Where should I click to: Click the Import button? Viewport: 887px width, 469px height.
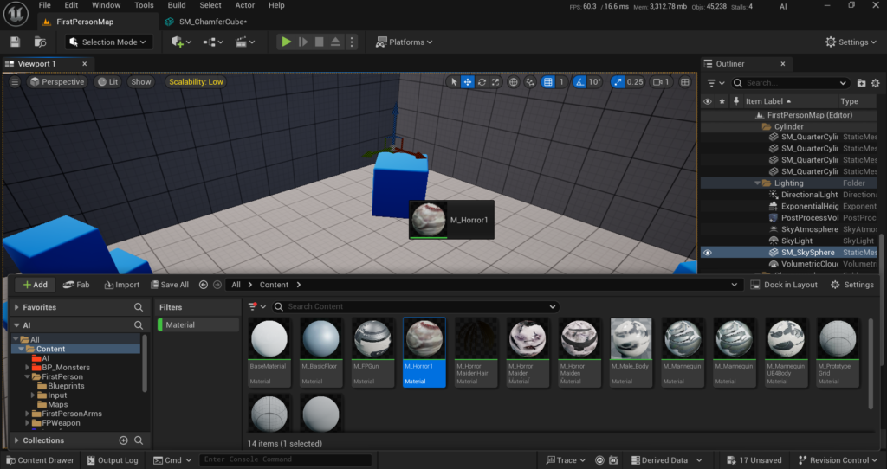click(x=121, y=285)
